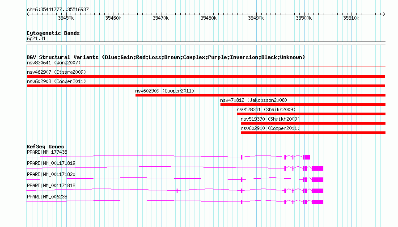Click the 35510k ruler tick label
398x227 pixels.
click(x=351, y=18)
